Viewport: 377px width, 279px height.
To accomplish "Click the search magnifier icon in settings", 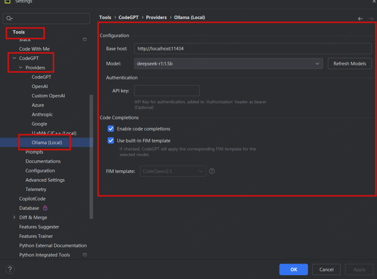I will click(9, 19).
